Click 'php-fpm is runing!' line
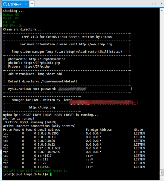The width and height of the screenshot is (164, 181). coord(19,119)
